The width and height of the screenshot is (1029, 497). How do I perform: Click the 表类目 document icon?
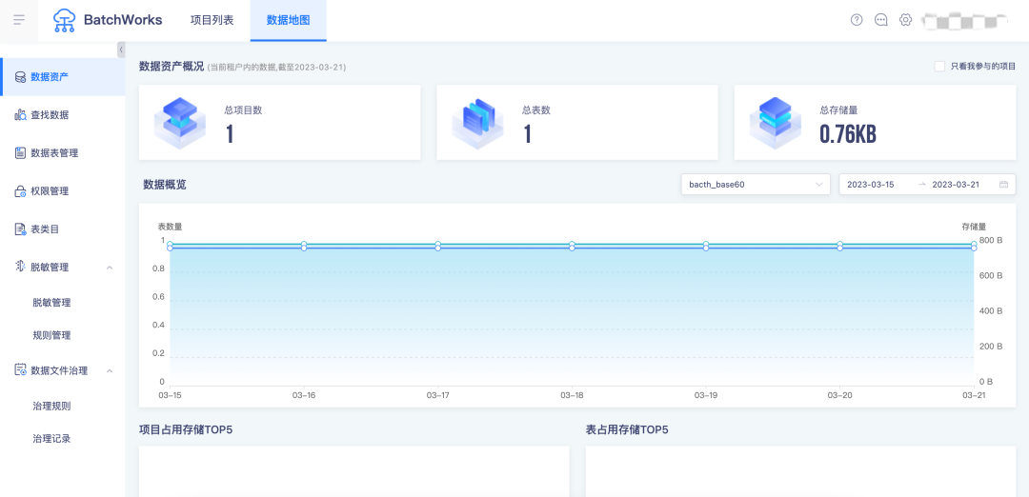pos(20,229)
